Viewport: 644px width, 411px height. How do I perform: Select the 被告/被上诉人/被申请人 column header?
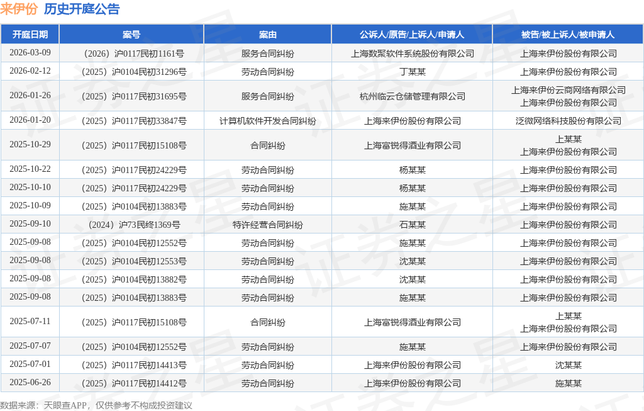(568, 35)
